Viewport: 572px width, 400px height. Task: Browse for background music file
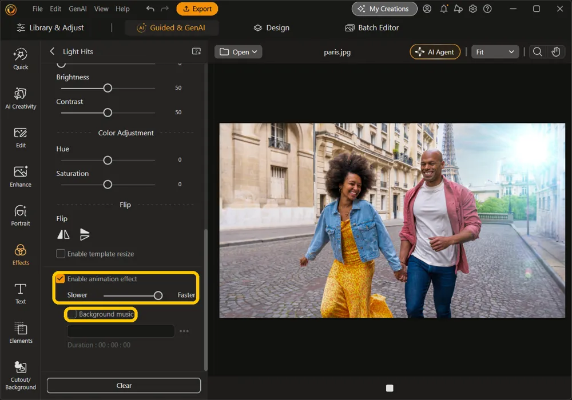(x=184, y=331)
